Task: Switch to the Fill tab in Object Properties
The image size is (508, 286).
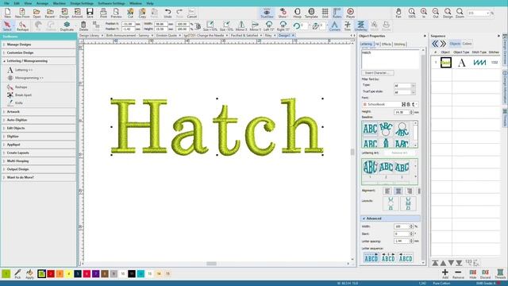Action: click(x=377, y=44)
